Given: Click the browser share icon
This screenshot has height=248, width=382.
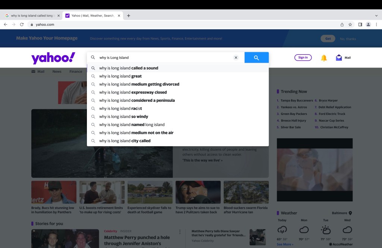Looking at the screenshot, I should (x=342, y=25).
